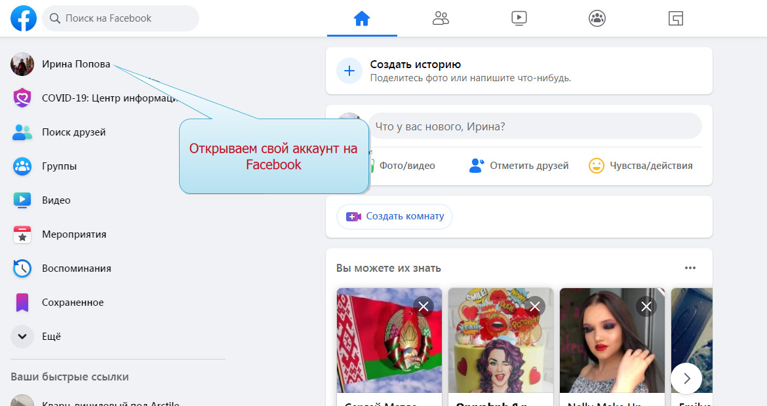Click Создать комнату button
767x406 pixels.
(395, 216)
